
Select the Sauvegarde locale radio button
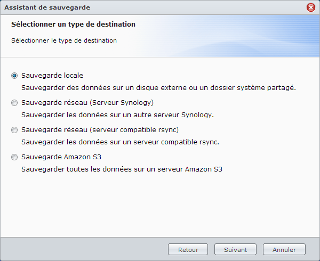(x=14, y=76)
